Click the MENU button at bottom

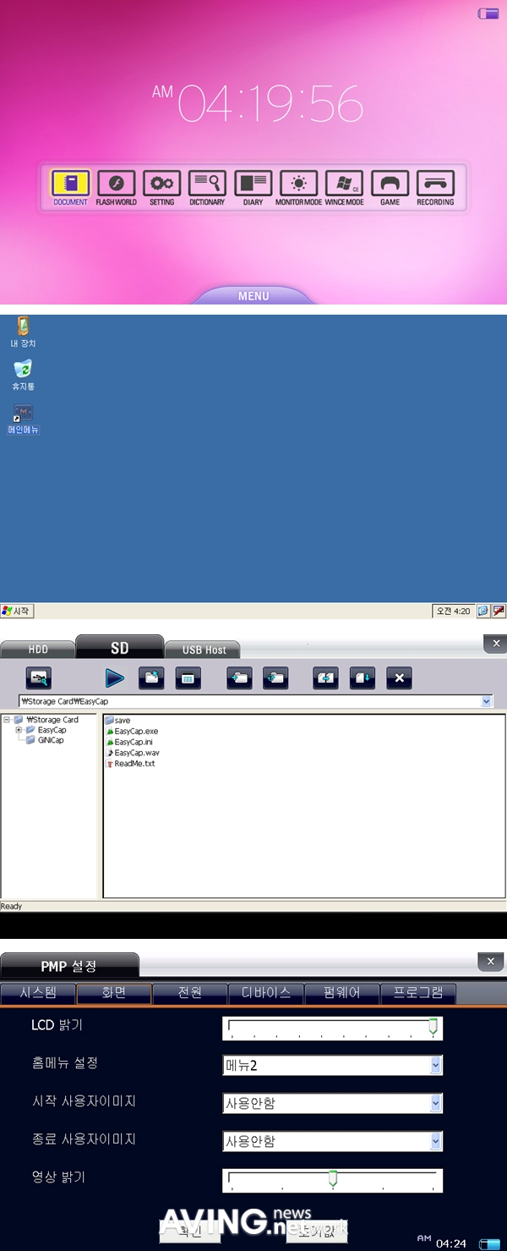click(x=253, y=295)
